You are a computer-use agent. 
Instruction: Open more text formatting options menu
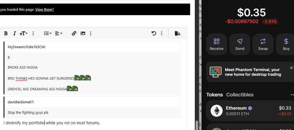(33, 33)
